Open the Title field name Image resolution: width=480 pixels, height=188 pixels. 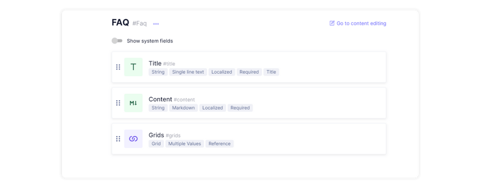coord(155,63)
